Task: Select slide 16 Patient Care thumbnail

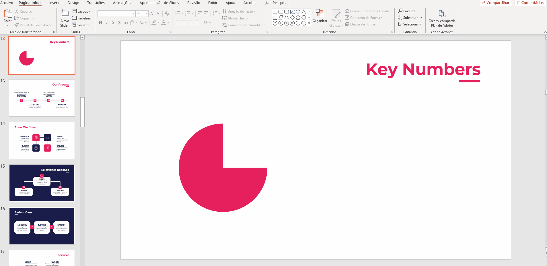Action: [42, 226]
